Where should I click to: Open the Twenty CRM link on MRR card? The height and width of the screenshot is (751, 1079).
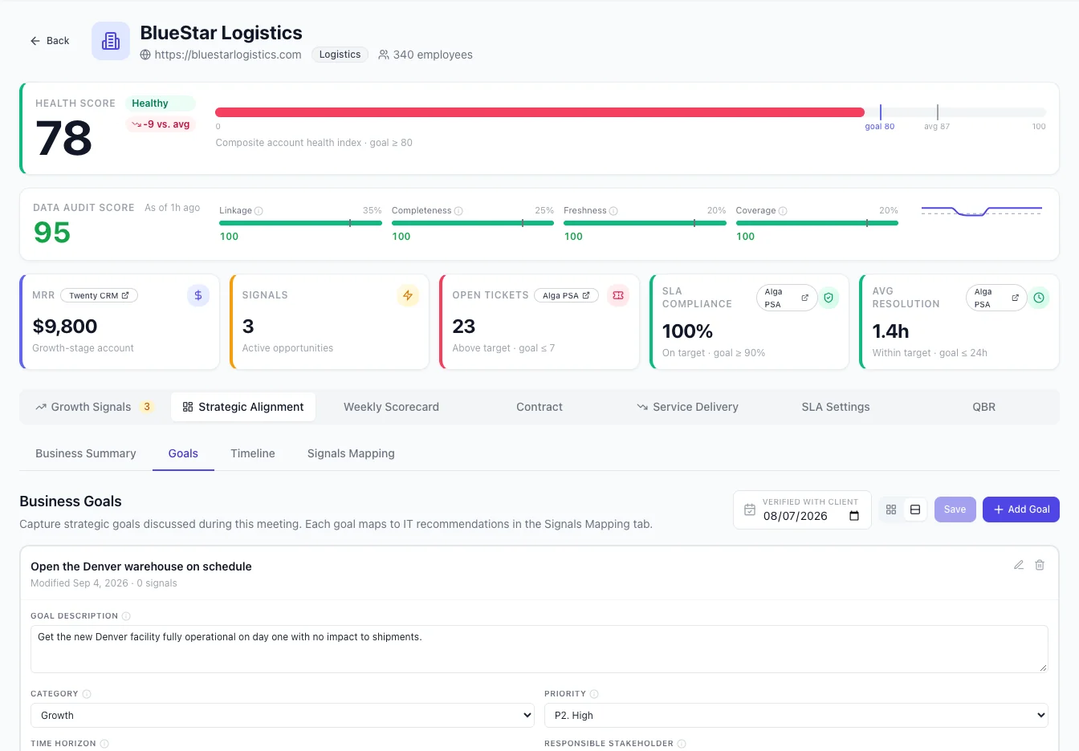click(99, 295)
